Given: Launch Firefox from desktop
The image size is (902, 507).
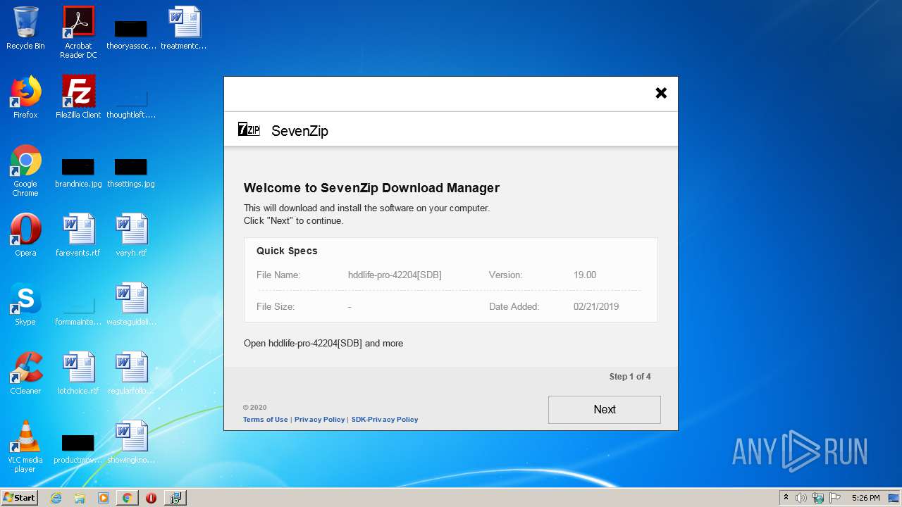Looking at the screenshot, I should click(x=25, y=97).
